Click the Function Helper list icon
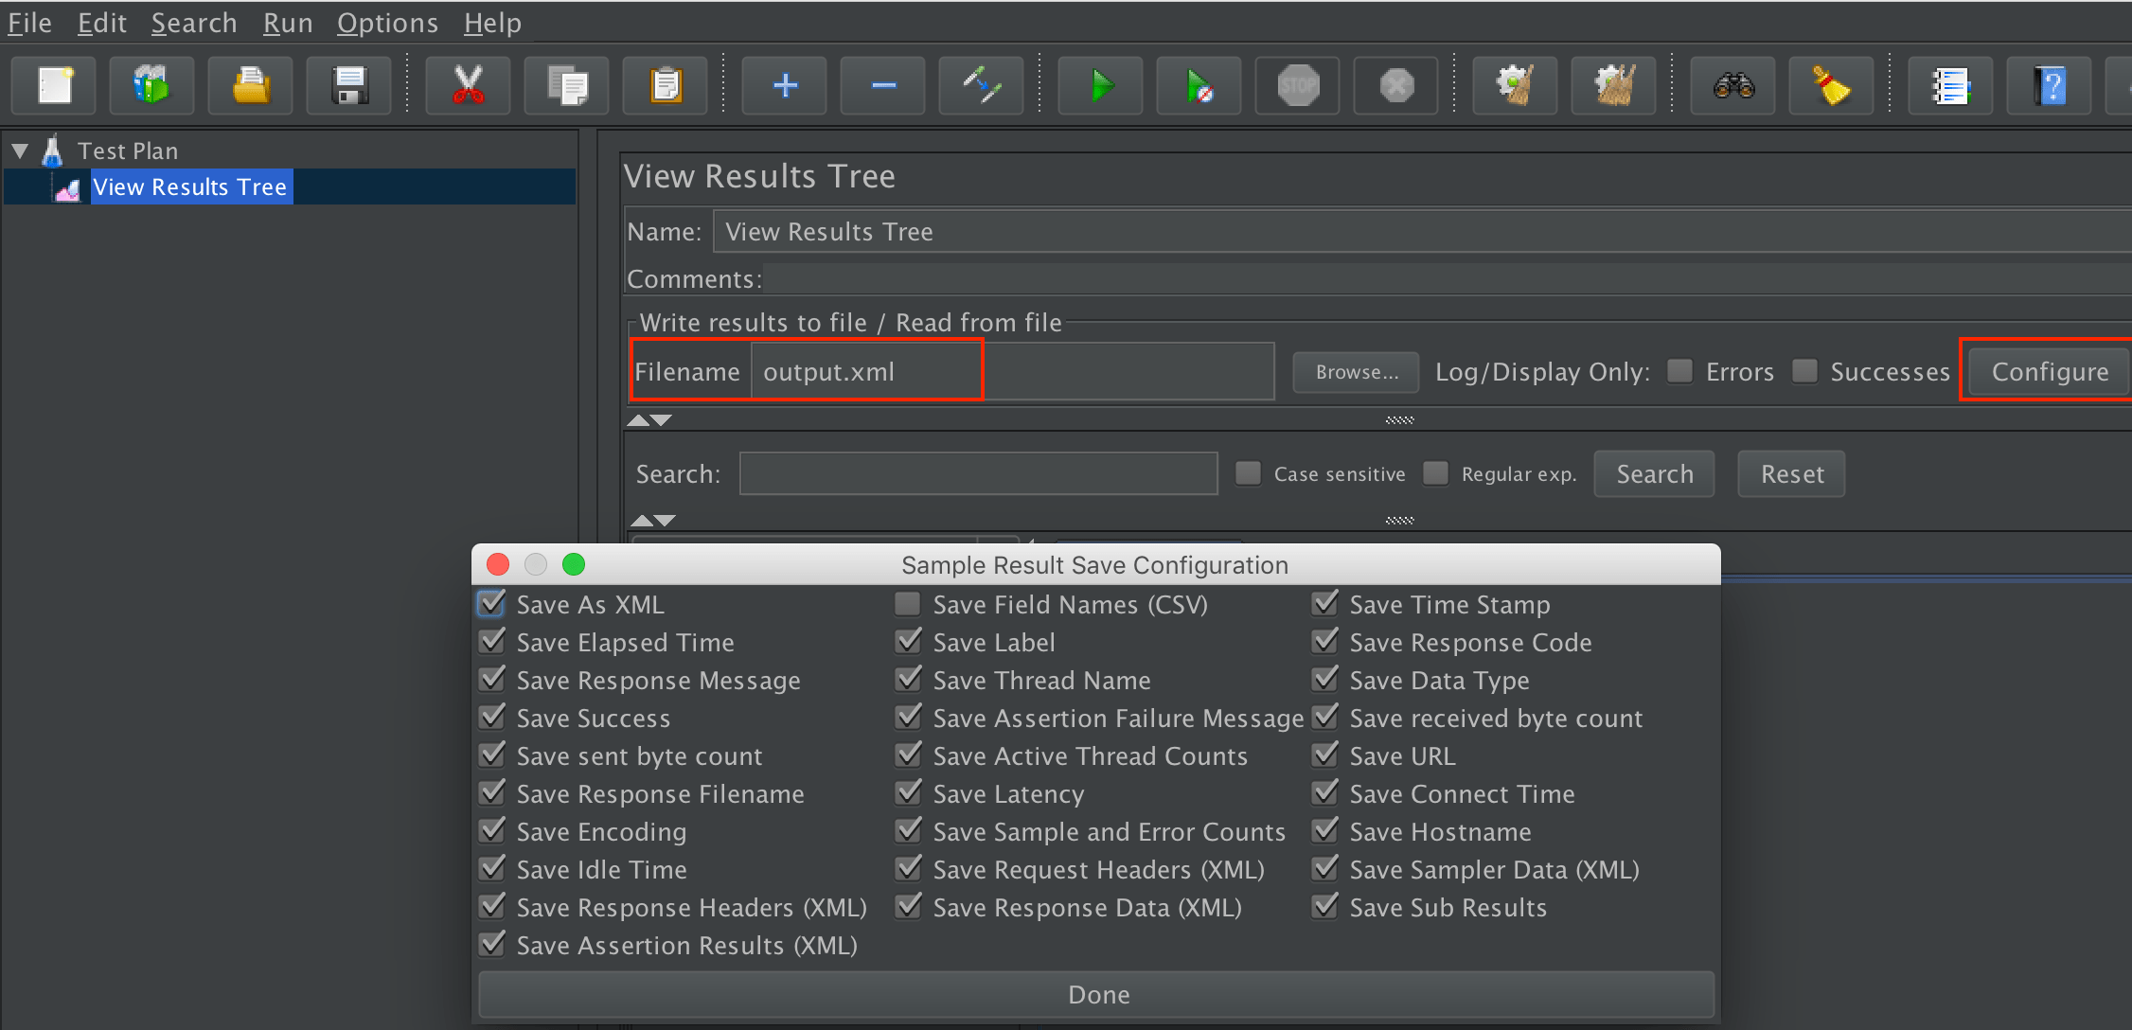2132x1030 pixels. coord(1950,86)
